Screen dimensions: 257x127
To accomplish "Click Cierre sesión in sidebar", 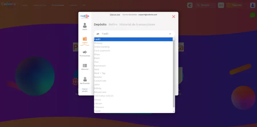I will pyautogui.click(x=85, y=90).
